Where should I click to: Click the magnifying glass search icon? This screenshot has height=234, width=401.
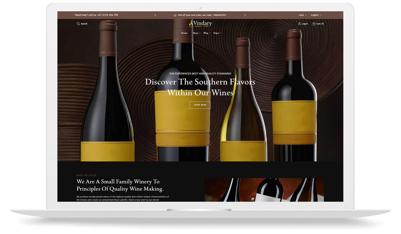point(78,24)
